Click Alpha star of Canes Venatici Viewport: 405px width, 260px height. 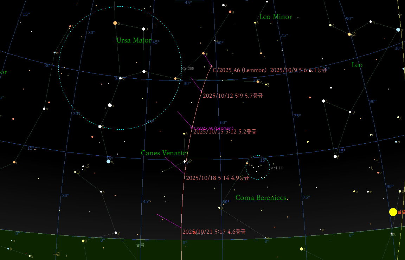[x=185, y=162]
